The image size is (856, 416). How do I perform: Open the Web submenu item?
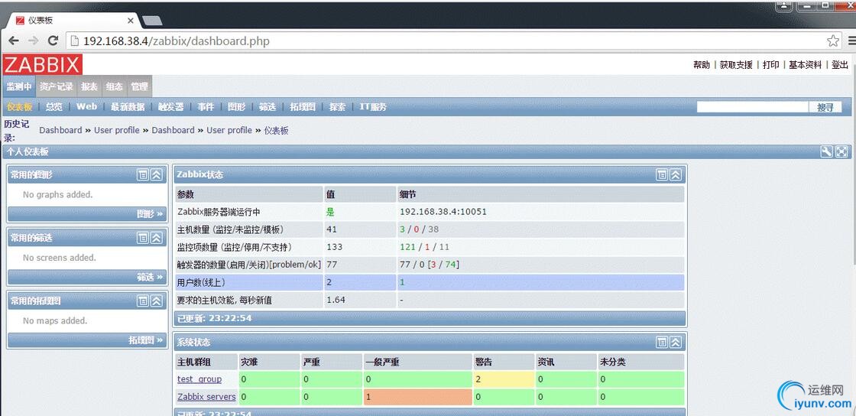(86, 106)
